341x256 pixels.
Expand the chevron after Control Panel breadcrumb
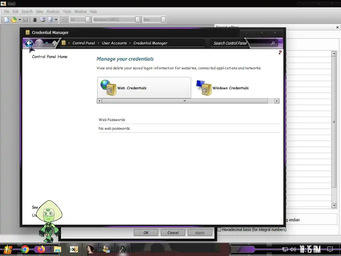(99, 43)
